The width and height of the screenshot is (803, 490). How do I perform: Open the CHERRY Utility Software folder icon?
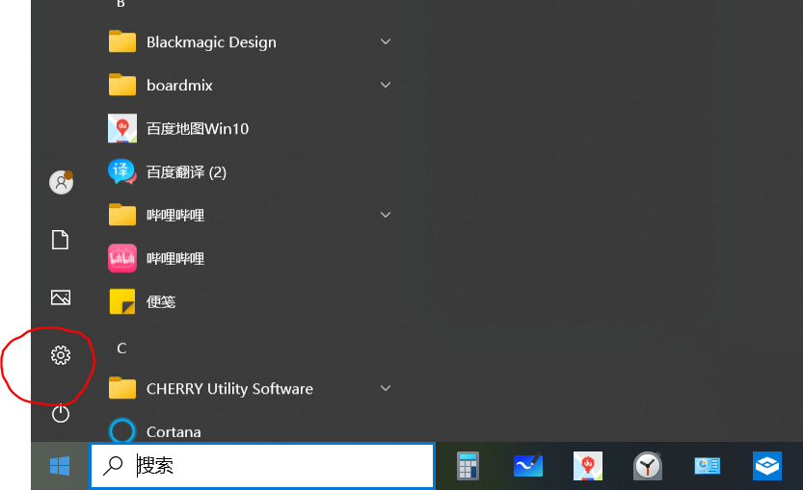pos(122,388)
